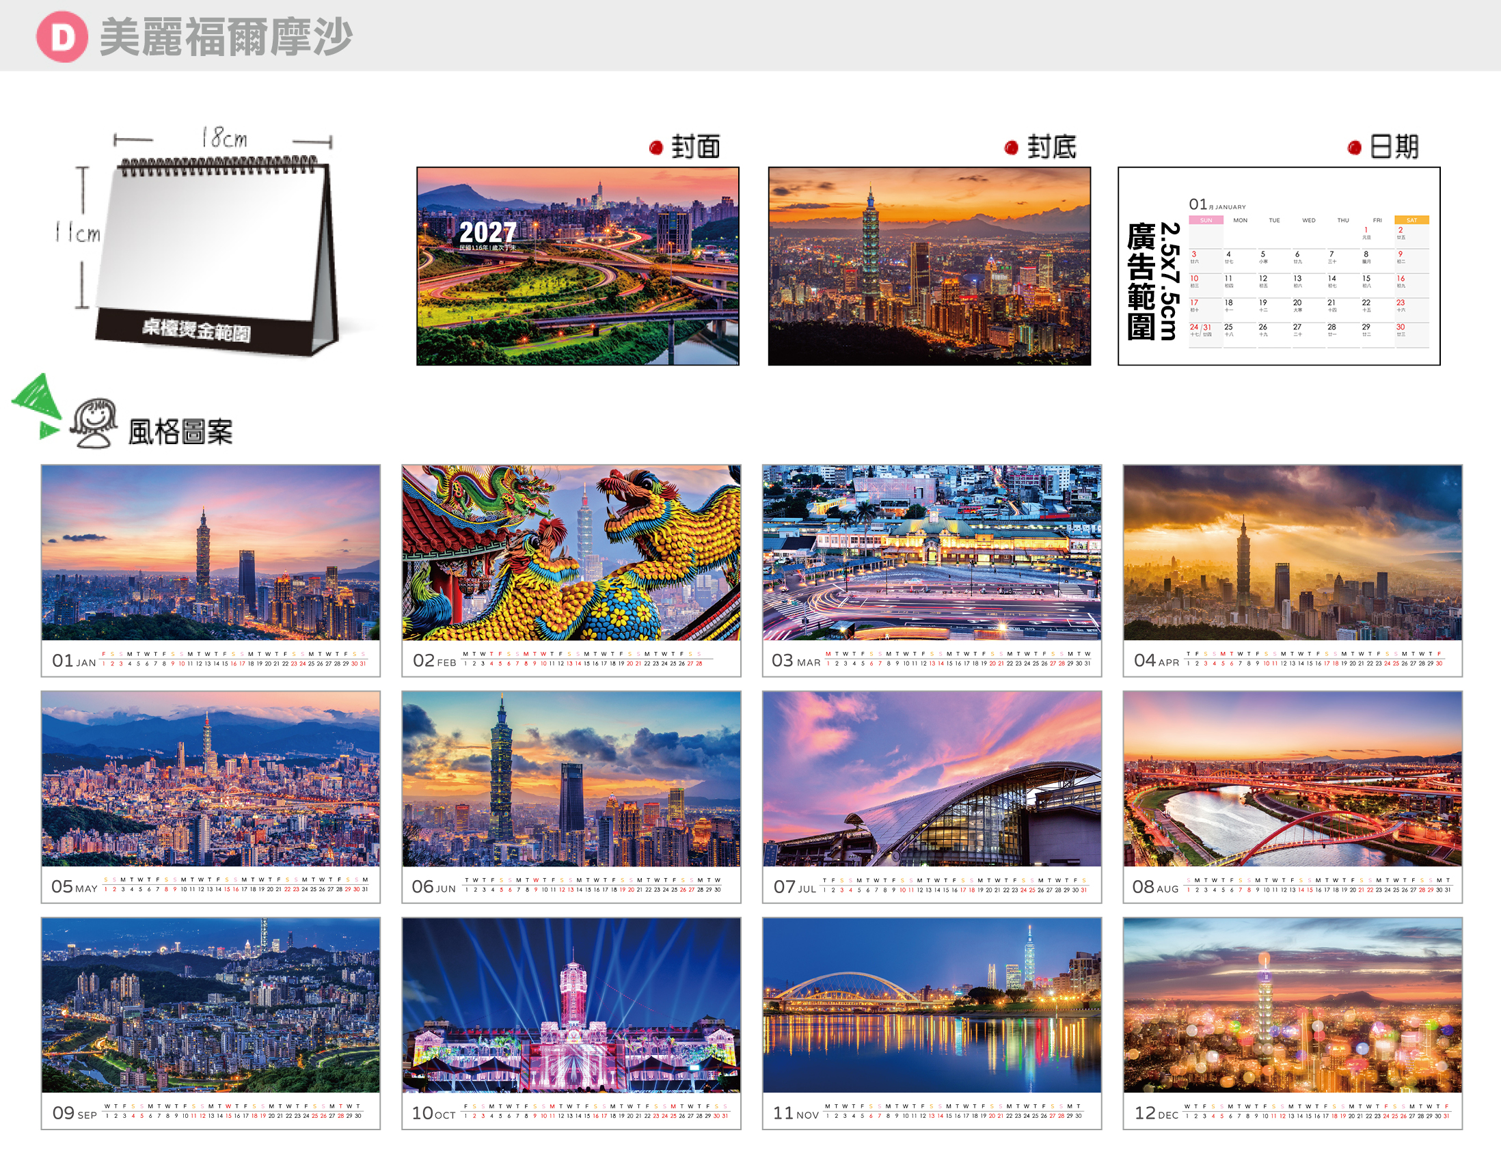Click the cartoon girl face icon
This screenshot has height=1163, width=1501.
pos(93,422)
